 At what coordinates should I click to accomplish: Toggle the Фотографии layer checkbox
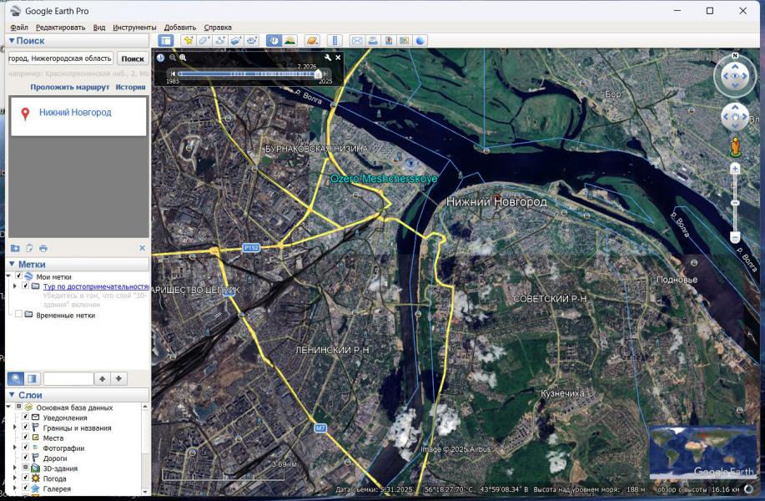pyautogui.click(x=26, y=448)
